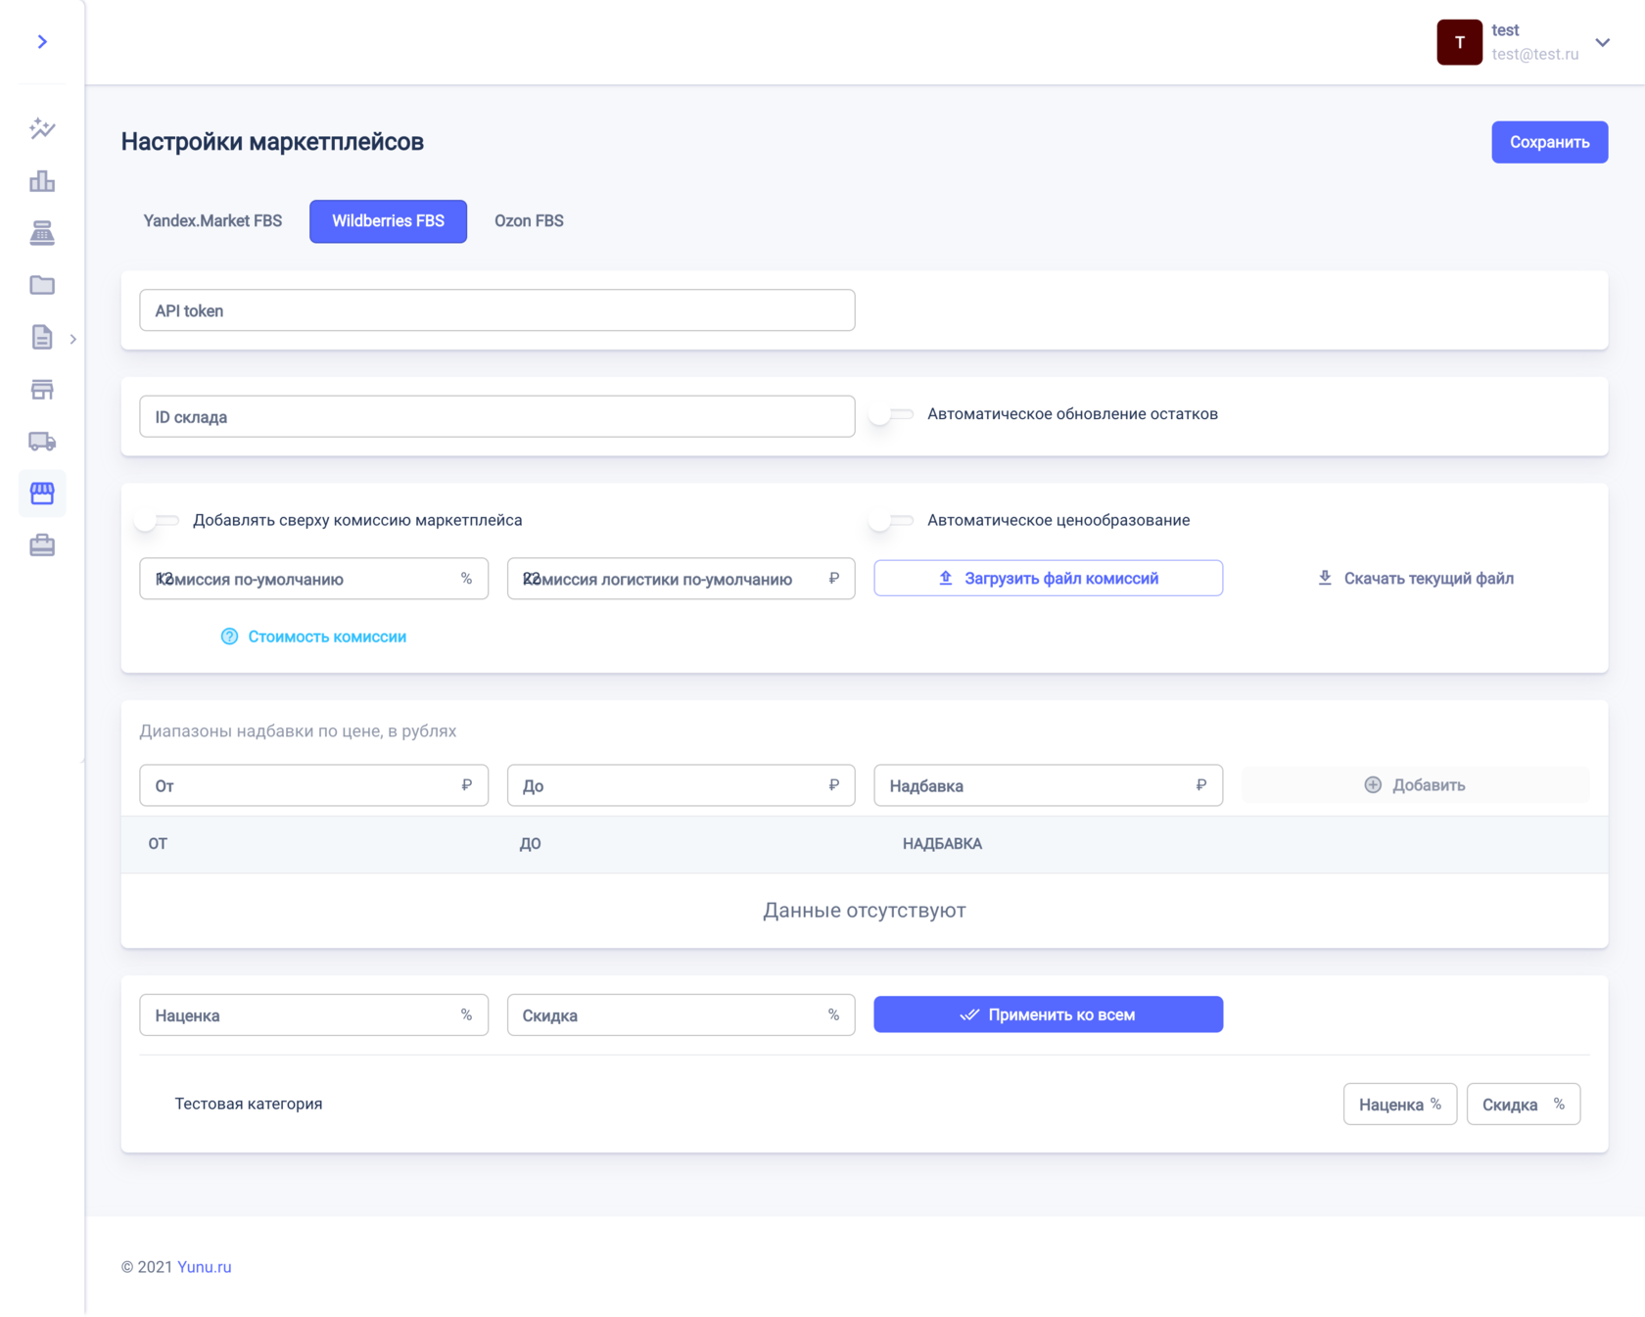Screen dimensions: 1645x1317
Task: Switch to the Yandex.Market FBS tab
Action: 212,221
